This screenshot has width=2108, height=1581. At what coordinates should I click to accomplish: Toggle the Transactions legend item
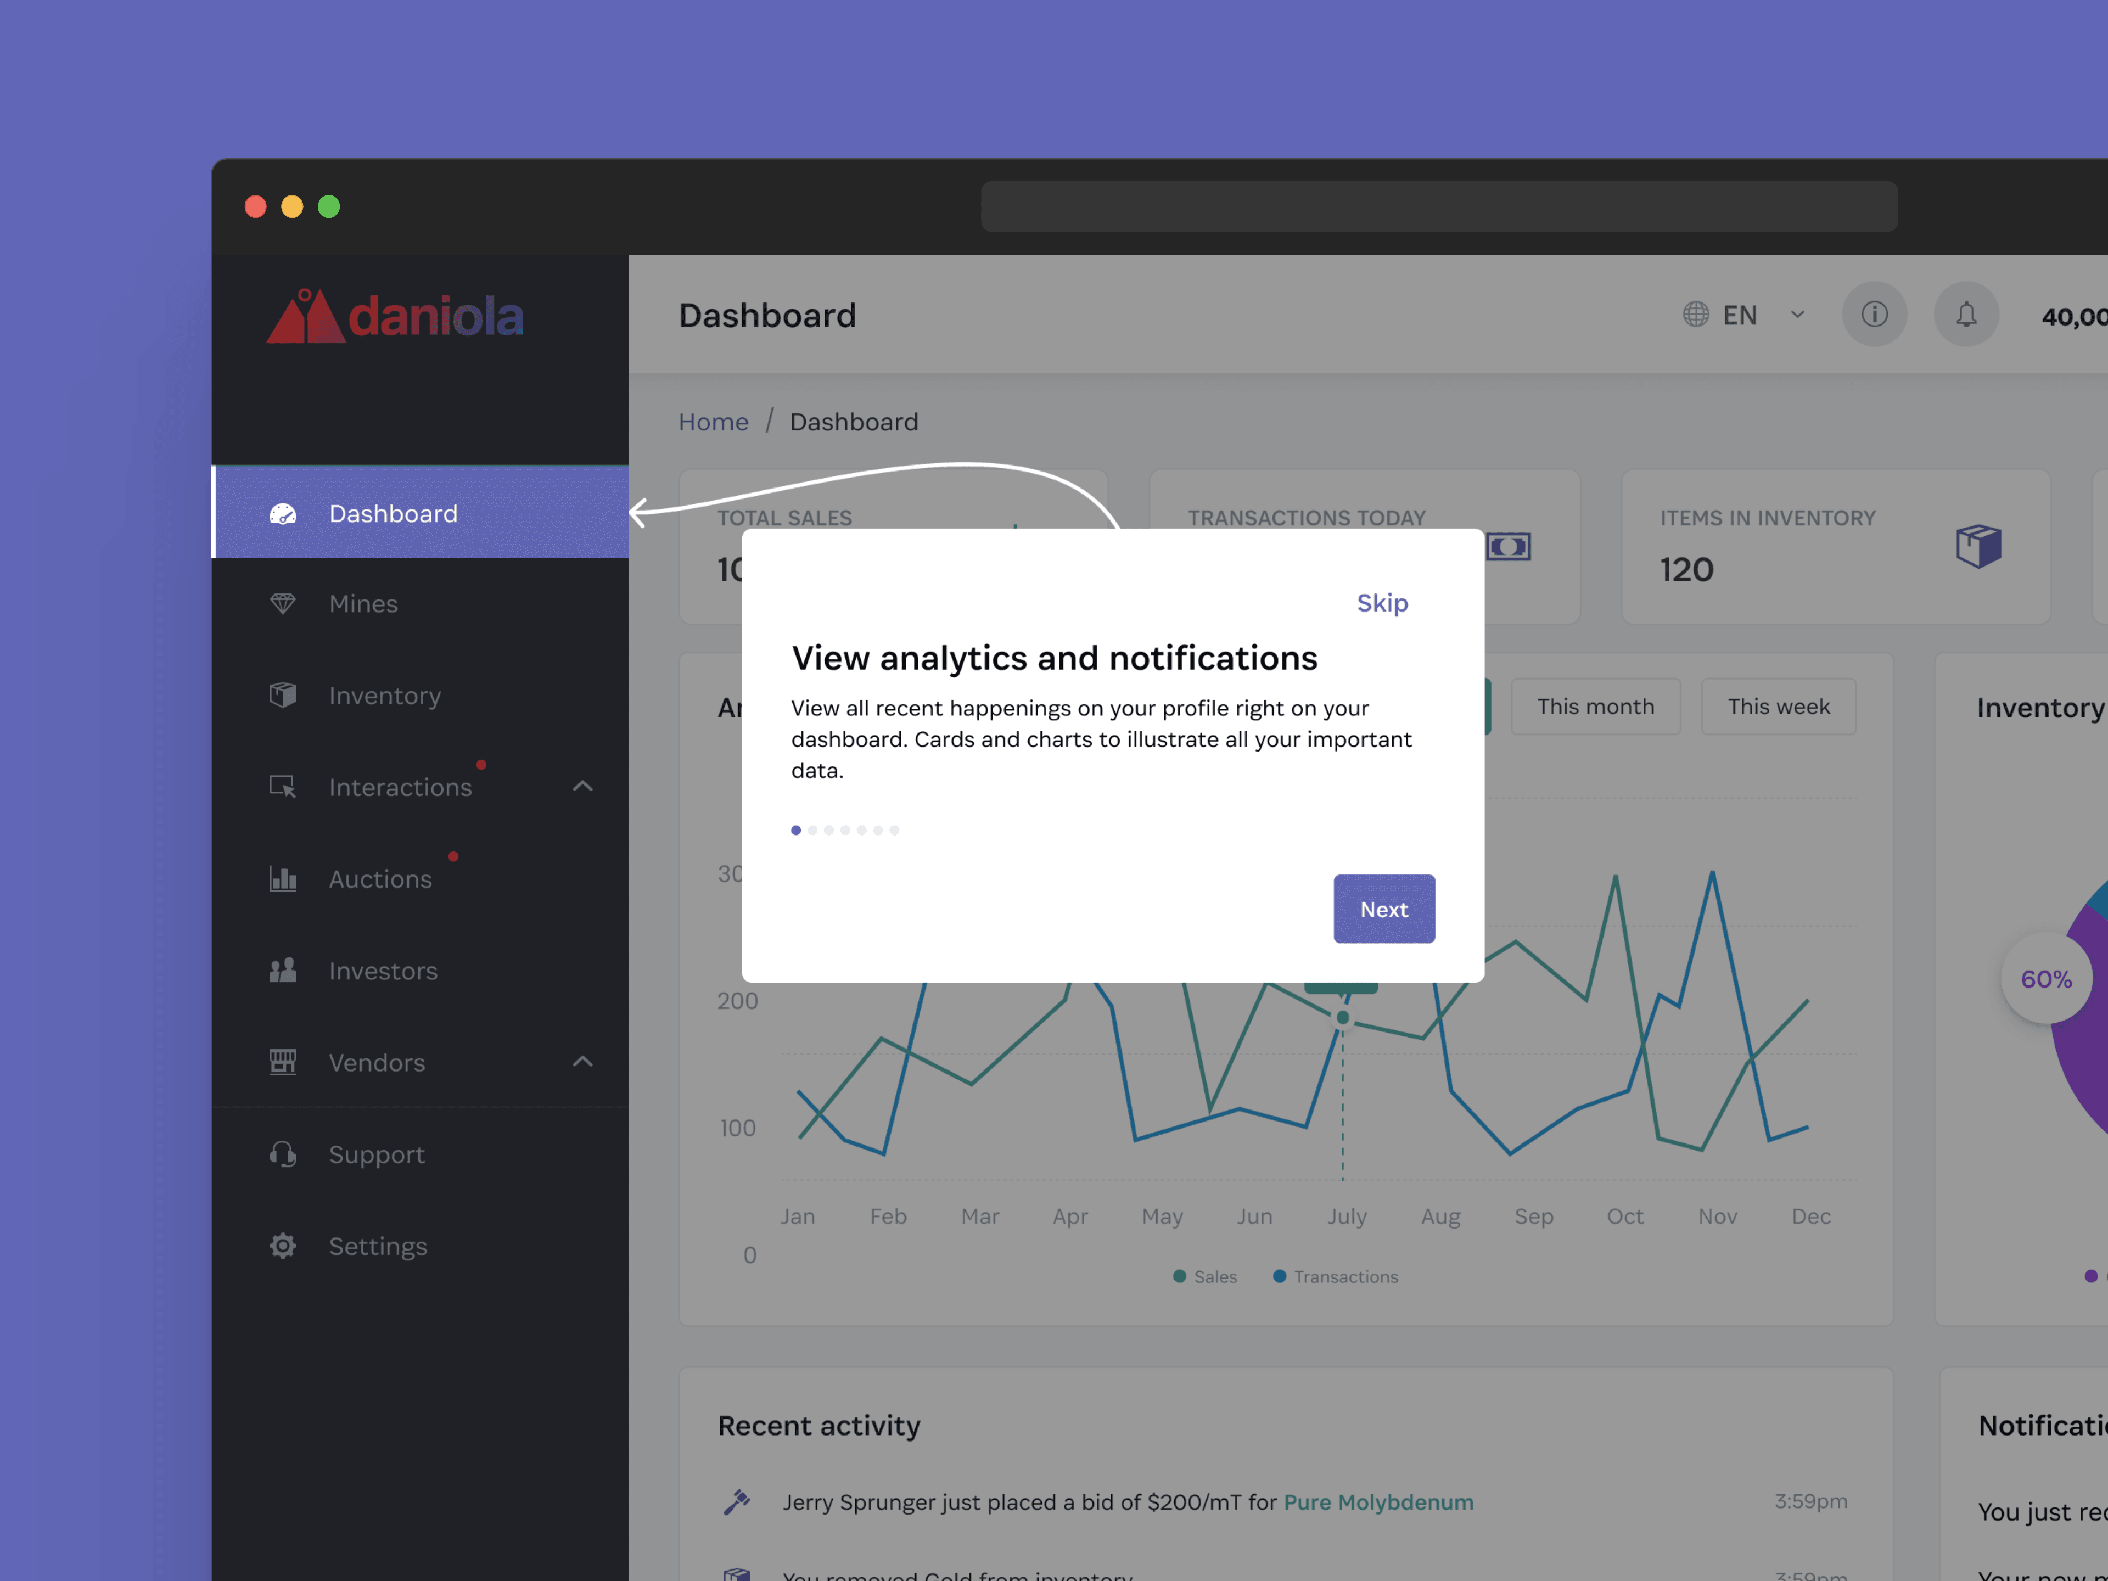pos(1335,1276)
